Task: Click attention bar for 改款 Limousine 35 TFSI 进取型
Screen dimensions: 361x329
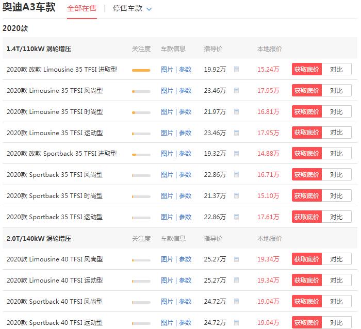Action: coord(141,70)
